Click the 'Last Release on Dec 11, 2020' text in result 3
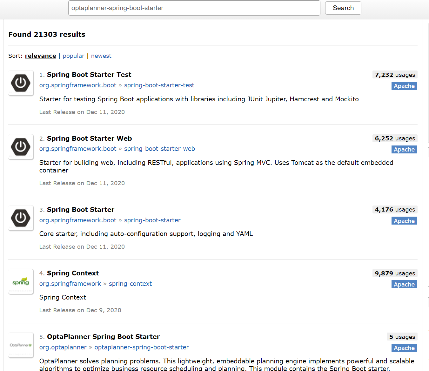The height and width of the screenshot is (371, 429). 82,247
